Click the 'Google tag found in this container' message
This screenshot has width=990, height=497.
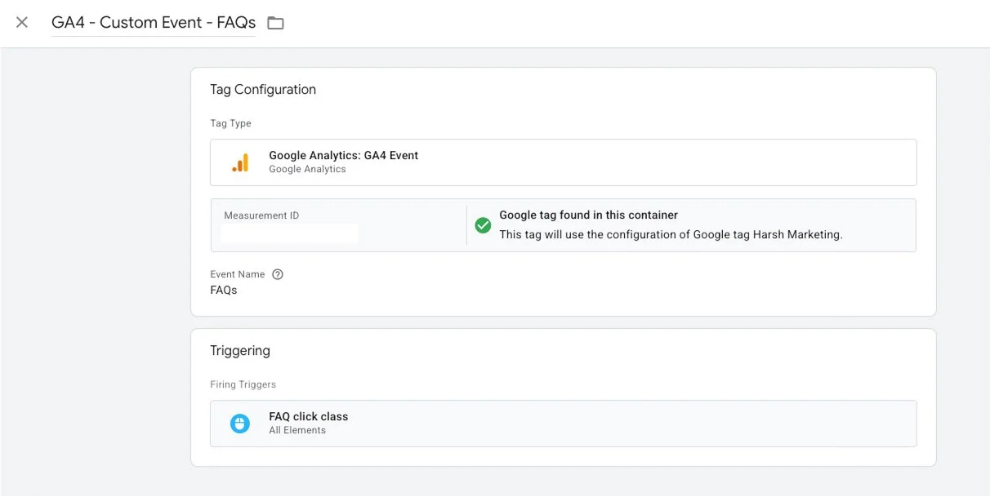[588, 215]
